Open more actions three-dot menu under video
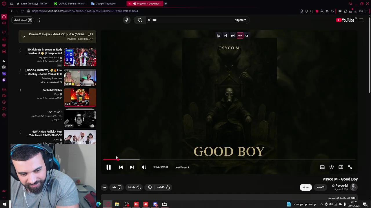 (x=104, y=187)
